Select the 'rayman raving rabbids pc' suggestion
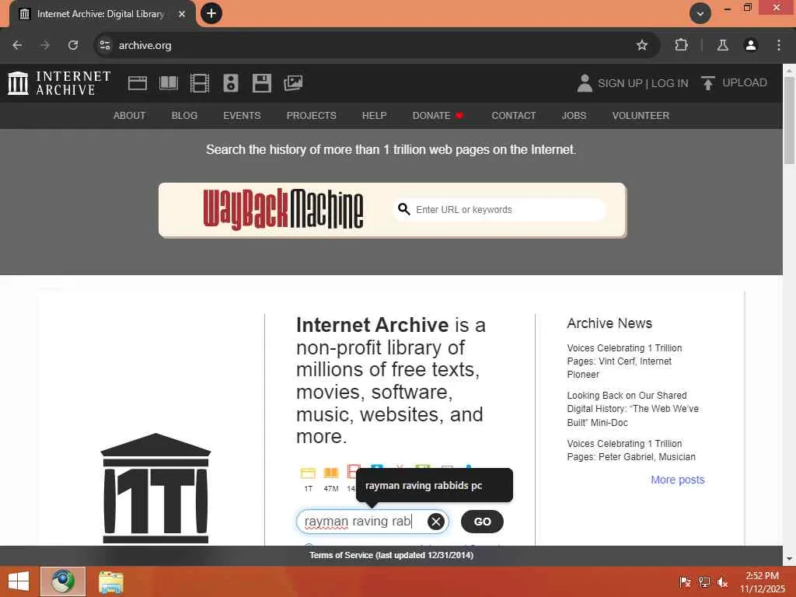 tap(434, 485)
